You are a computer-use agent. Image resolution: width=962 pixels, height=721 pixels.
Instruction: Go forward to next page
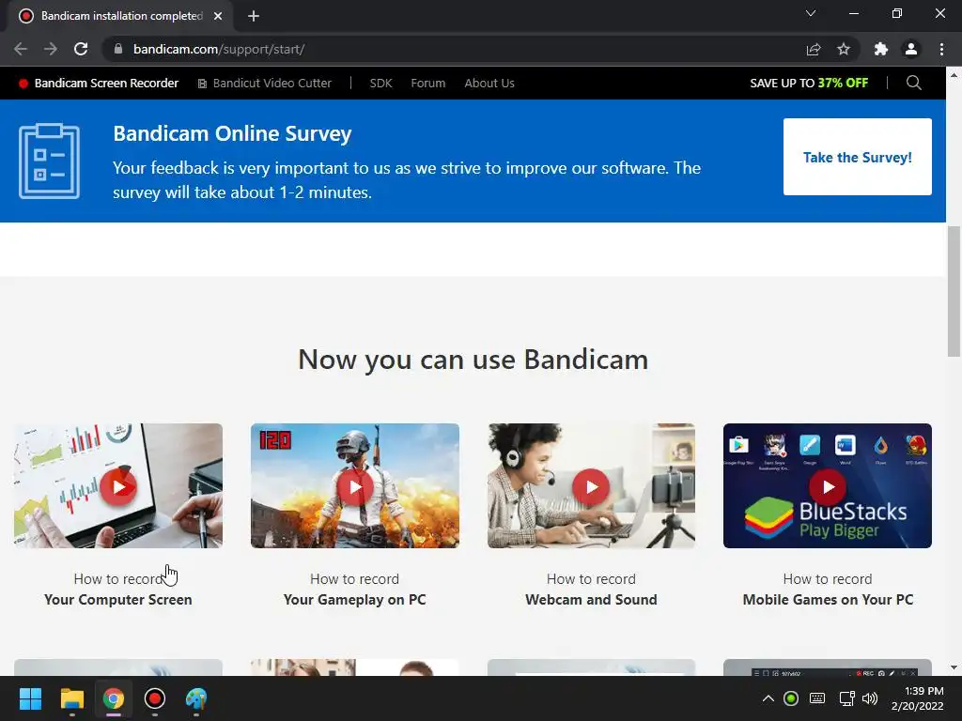(51, 49)
